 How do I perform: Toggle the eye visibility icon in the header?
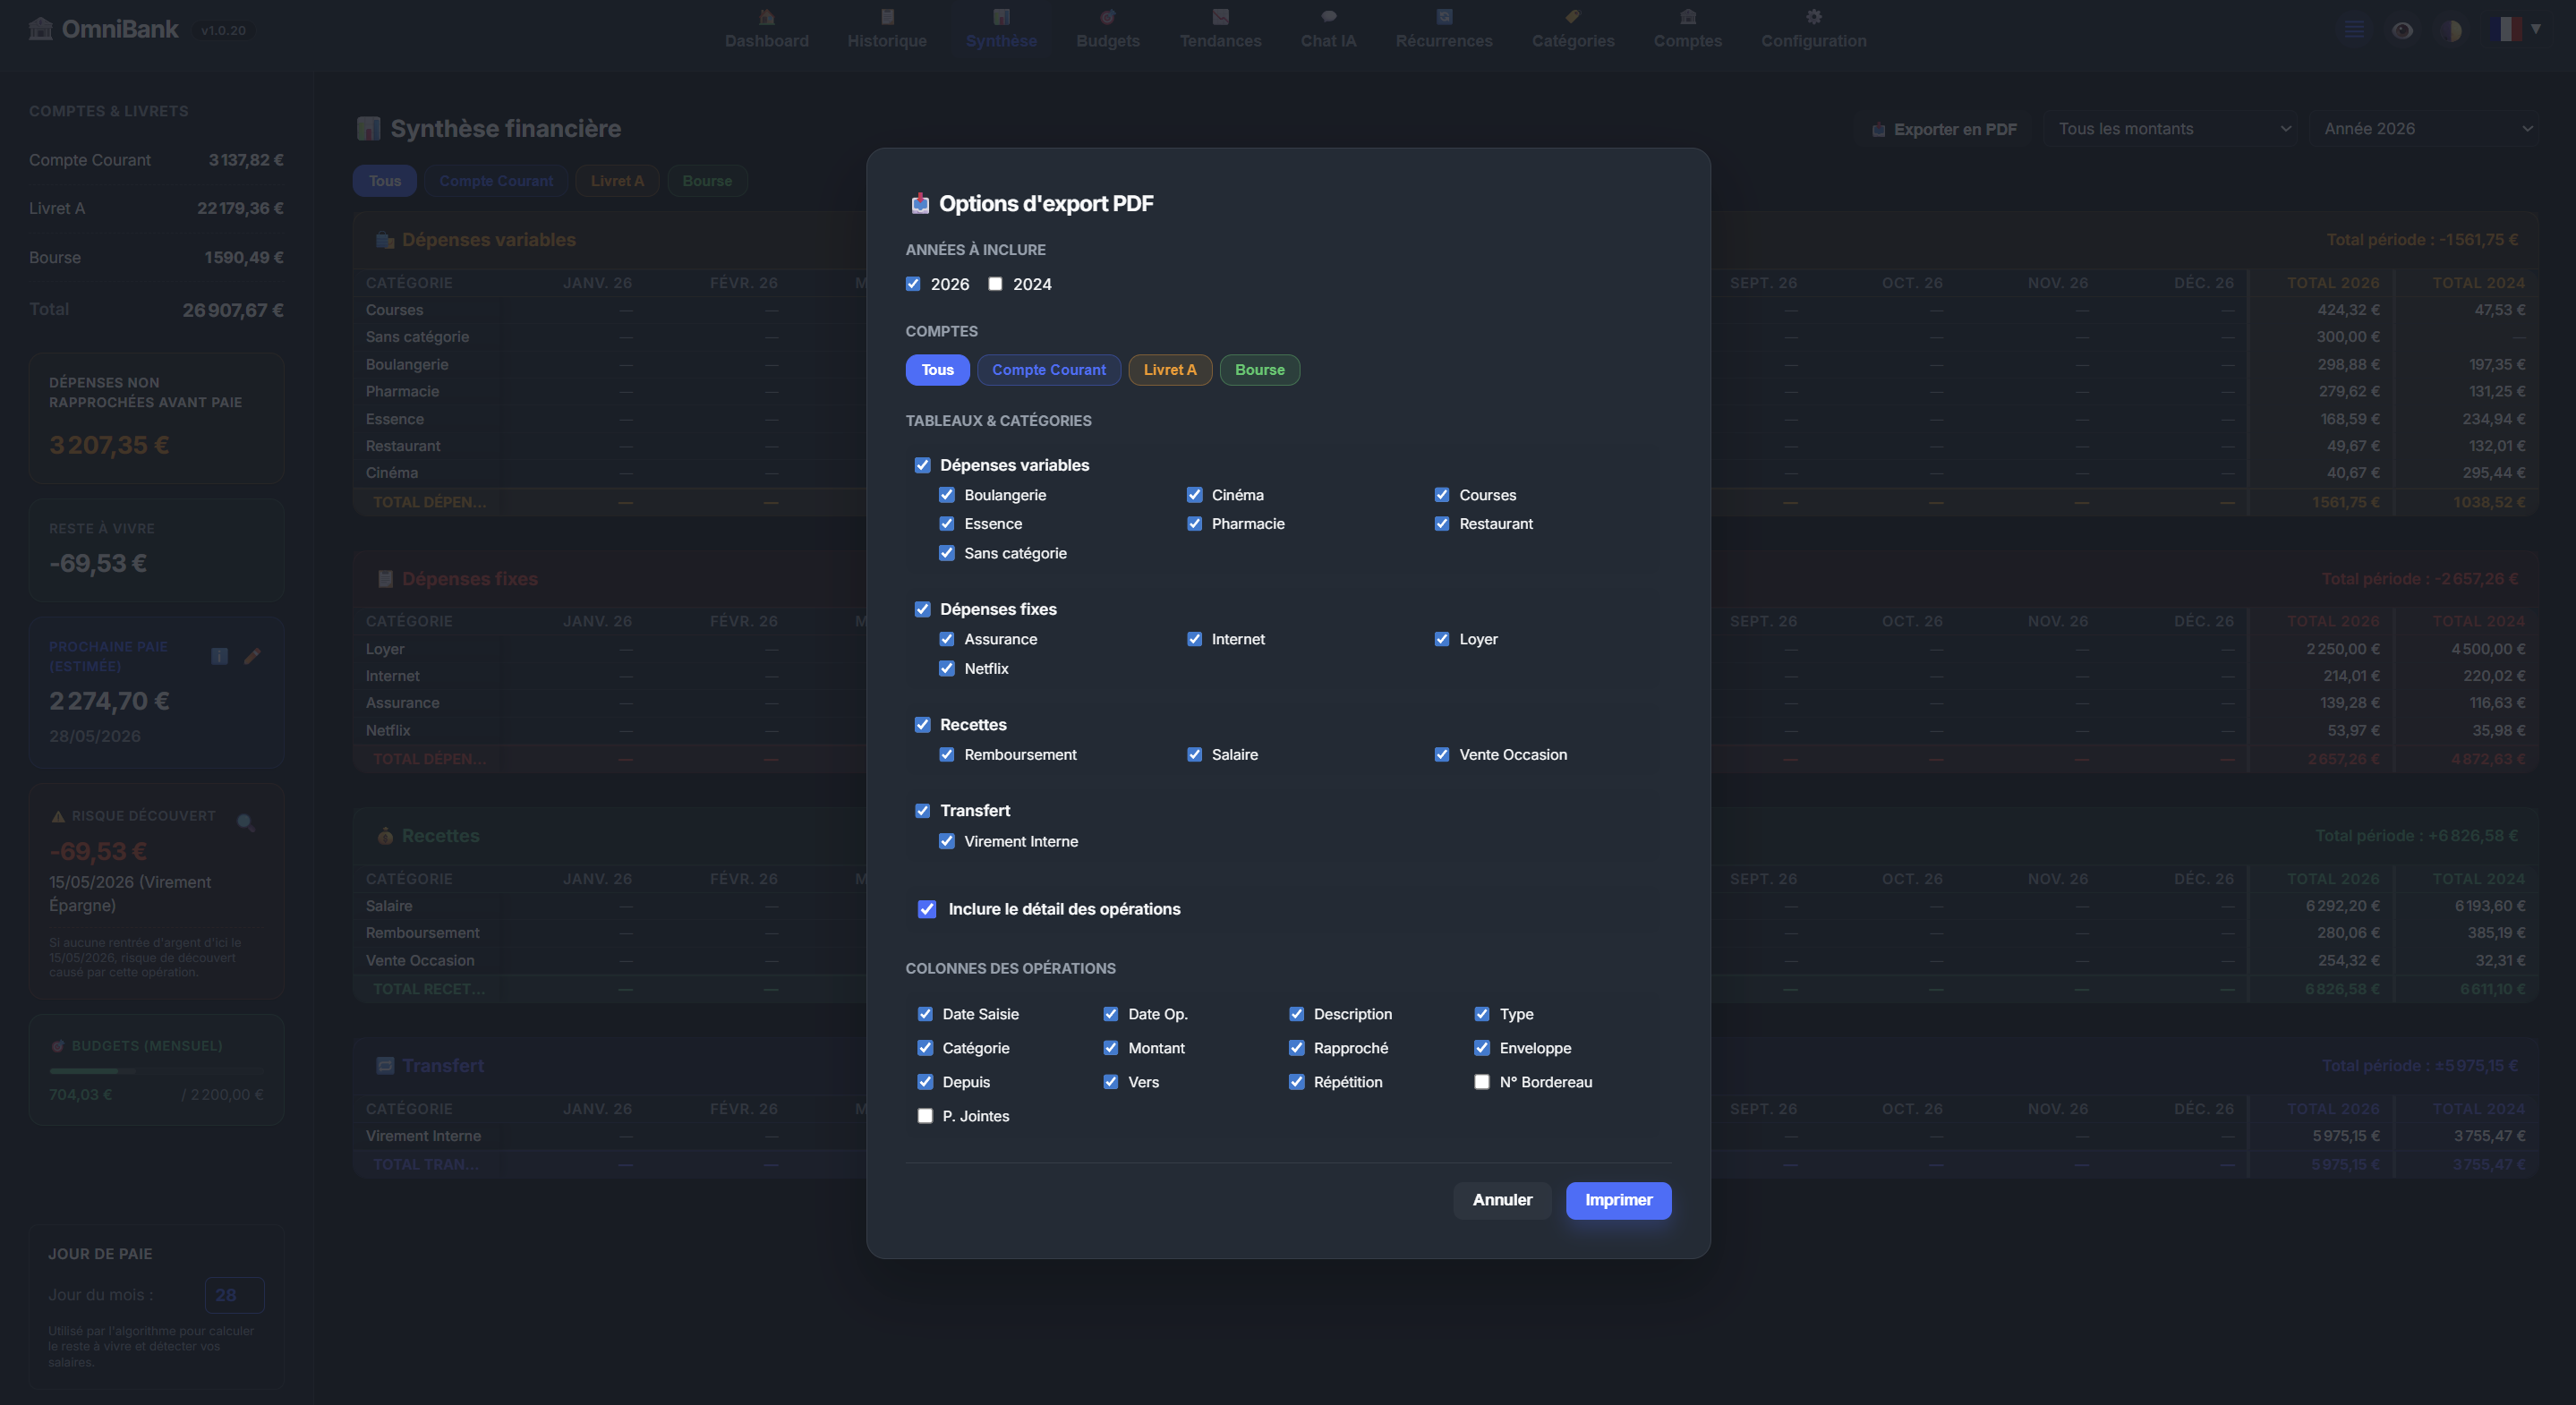click(x=2403, y=30)
